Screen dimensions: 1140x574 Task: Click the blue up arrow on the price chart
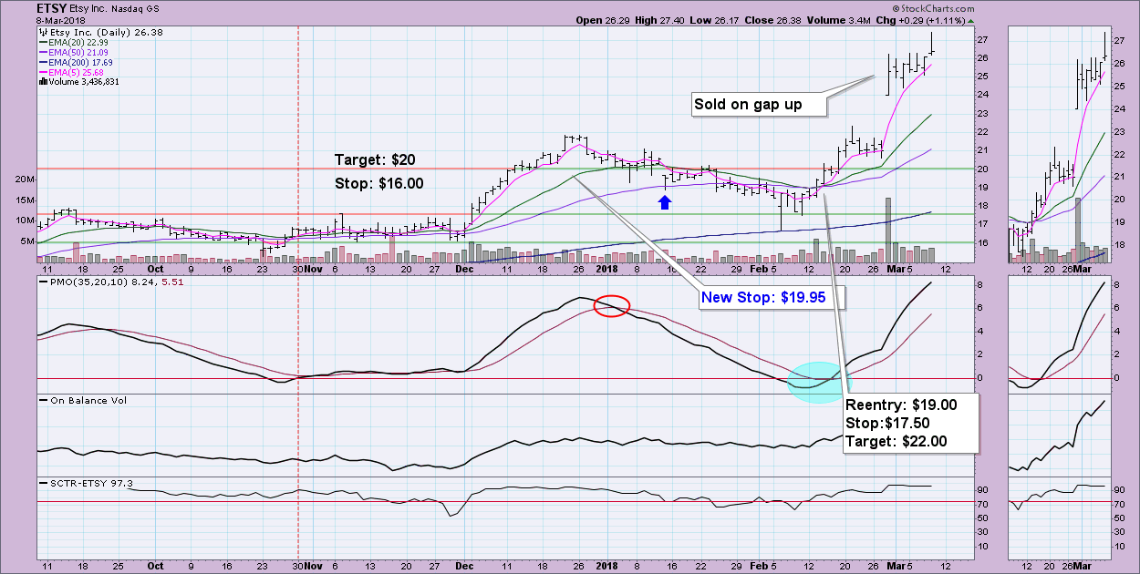pyautogui.click(x=666, y=201)
